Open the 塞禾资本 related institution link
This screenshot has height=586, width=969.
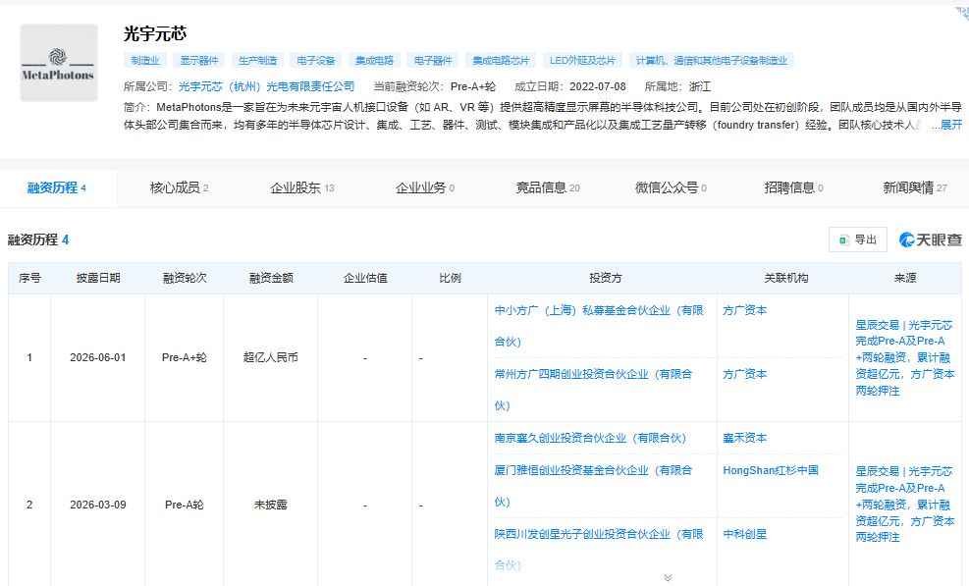pyautogui.click(x=745, y=438)
